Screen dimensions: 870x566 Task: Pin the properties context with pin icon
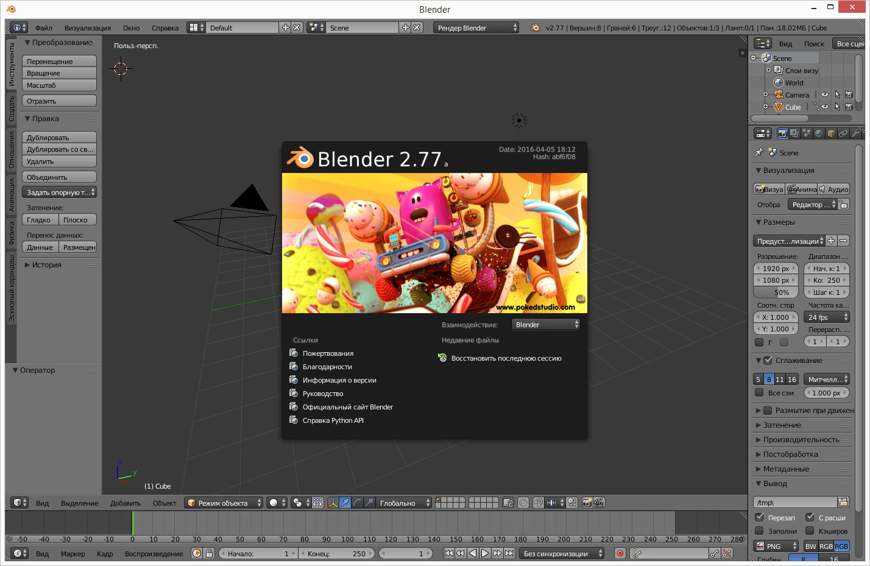coord(759,152)
